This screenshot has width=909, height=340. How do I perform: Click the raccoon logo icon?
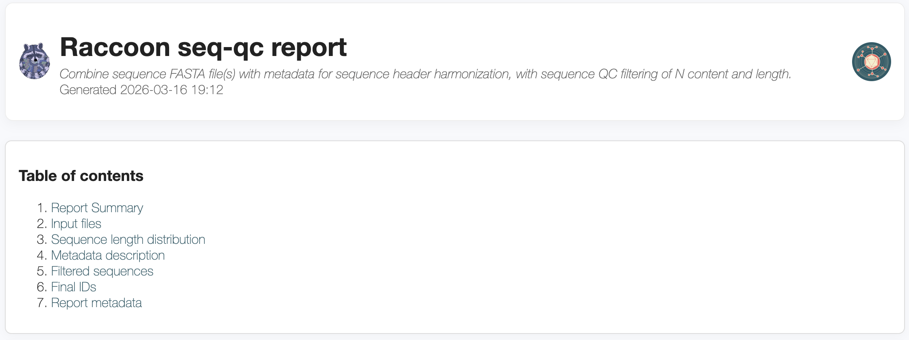click(35, 61)
